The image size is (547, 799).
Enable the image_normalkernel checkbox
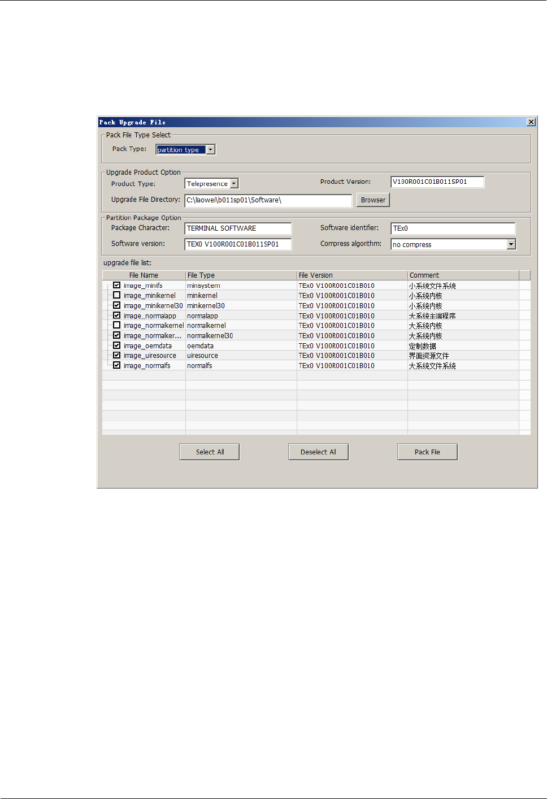tap(116, 325)
